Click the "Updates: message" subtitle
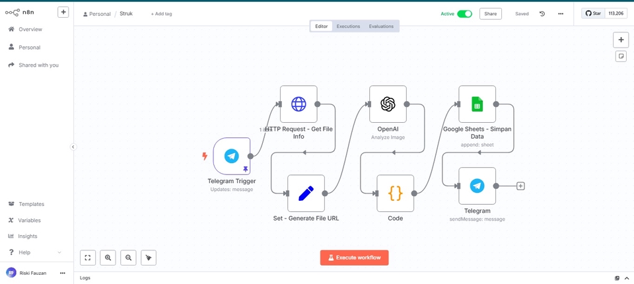Image resolution: width=634 pixels, height=284 pixels. pyautogui.click(x=232, y=190)
